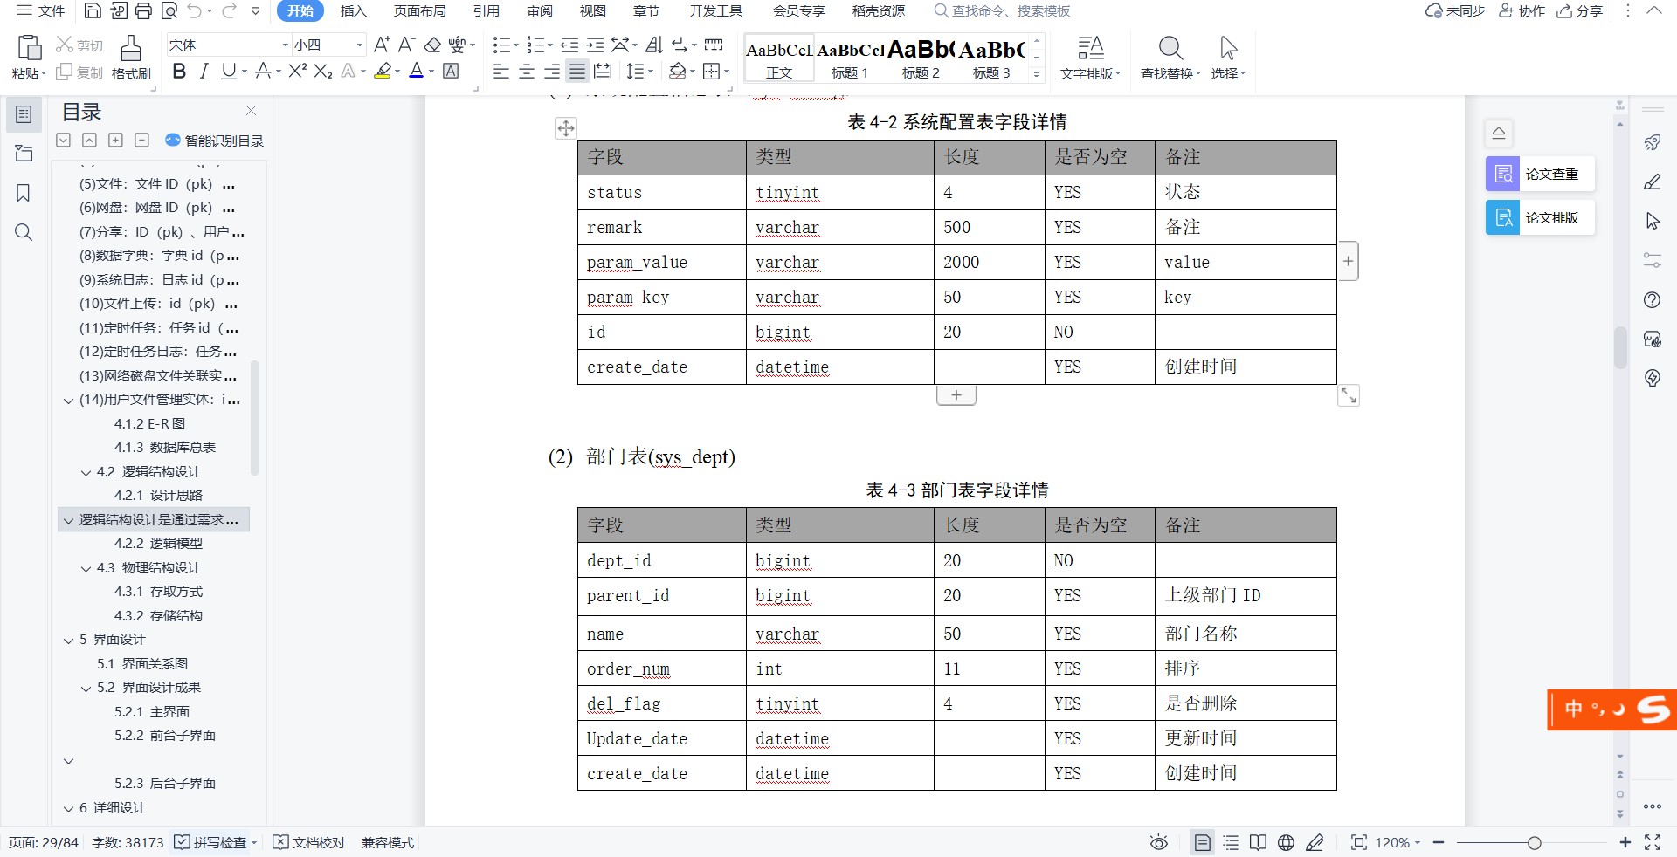Click the fullscreen icon in status bar
Screen dimensions: 1677x857
1653,842
